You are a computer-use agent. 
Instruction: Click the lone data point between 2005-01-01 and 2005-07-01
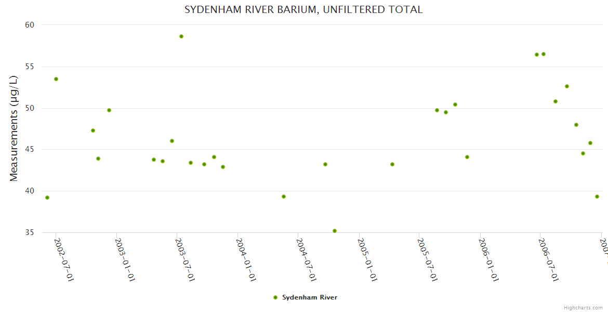392,164
